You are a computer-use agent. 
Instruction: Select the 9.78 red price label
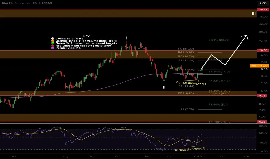262,96
